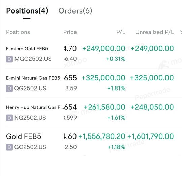This screenshot has height=176, width=182.
Task: Click the +1.61% percentage on NG2502
Action: (x=116, y=118)
